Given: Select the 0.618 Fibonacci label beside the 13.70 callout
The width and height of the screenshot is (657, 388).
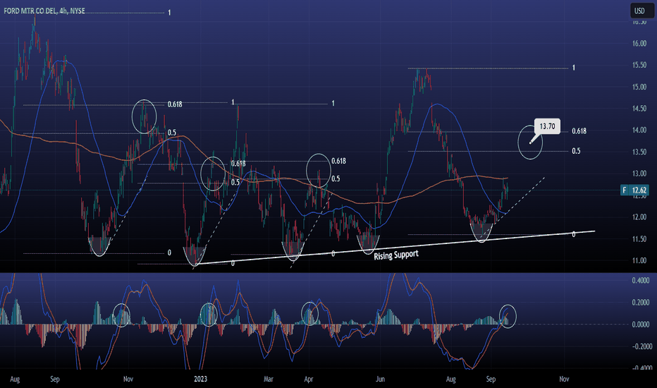Looking at the screenshot, I should coord(579,131).
